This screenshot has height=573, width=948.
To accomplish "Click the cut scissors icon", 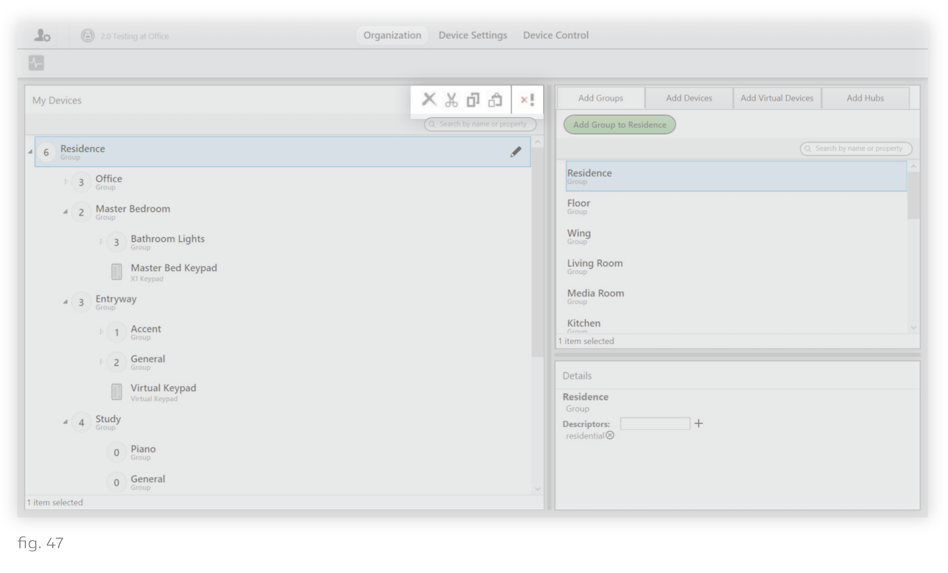I will [x=451, y=100].
